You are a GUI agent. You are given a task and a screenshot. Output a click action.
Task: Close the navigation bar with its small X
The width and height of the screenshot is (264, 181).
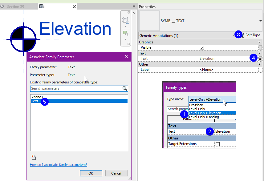(129, 12)
